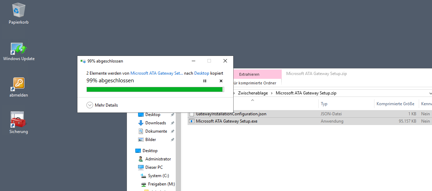Select Administrator in the folder tree
The height and width of the screenshot is (191, 432).
(x=158, y=159)
